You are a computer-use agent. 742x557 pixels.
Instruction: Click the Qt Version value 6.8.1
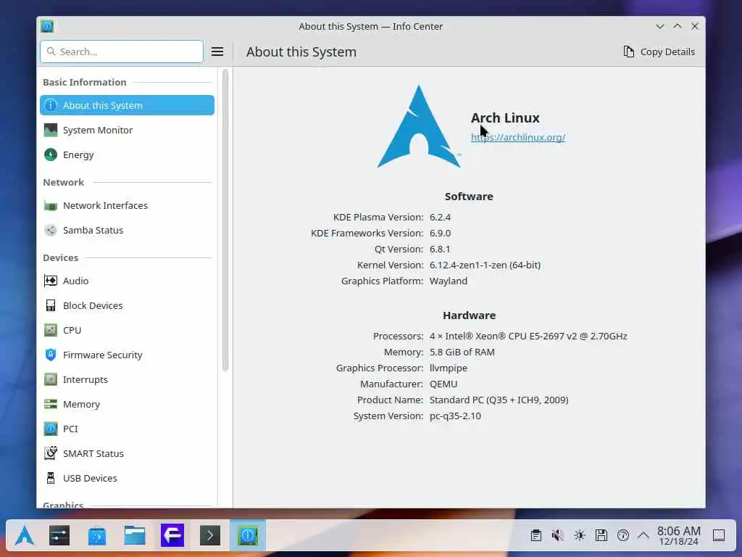(440, 249)
